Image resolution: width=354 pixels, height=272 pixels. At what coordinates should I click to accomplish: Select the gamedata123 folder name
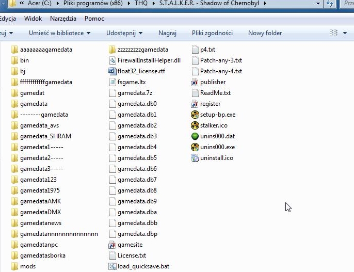(38, 180)
